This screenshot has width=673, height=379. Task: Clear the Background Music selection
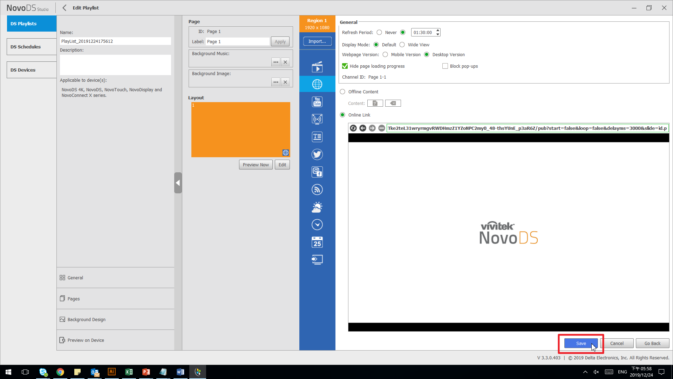[285, 62]
